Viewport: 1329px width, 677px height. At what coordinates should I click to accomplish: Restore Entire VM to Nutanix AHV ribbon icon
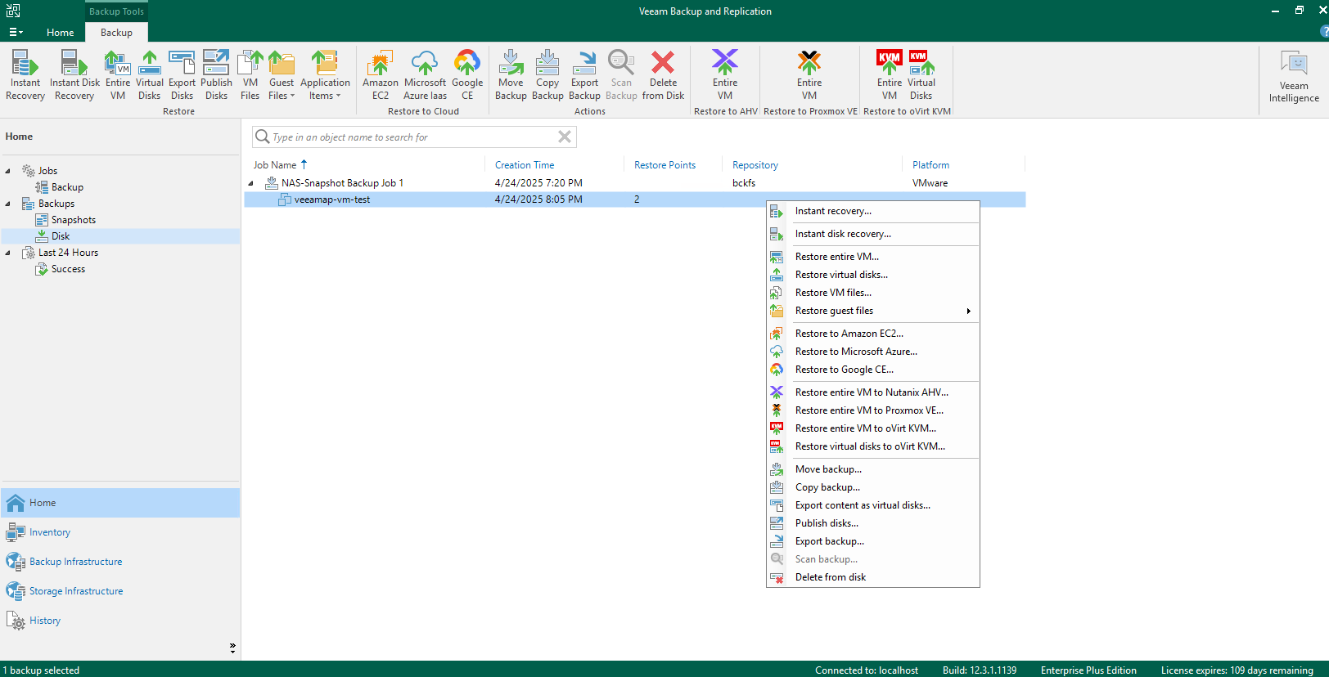725,75
